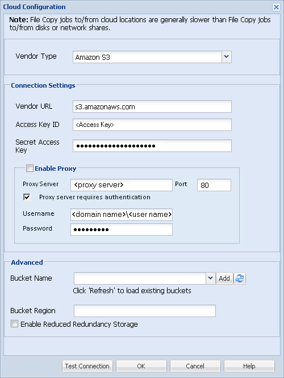
Task: Tick the Enable Proxy checkbox
Action: coord(30,169)
